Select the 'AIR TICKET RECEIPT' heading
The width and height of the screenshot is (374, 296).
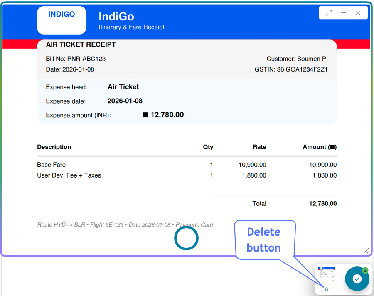(x=81, y=44)
